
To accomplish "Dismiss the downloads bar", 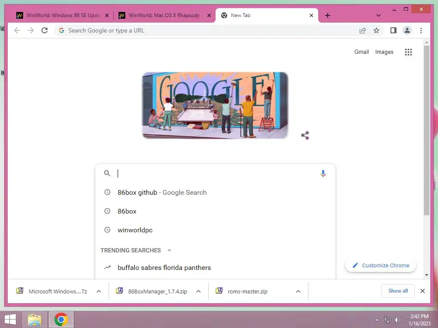I will 423,291.
